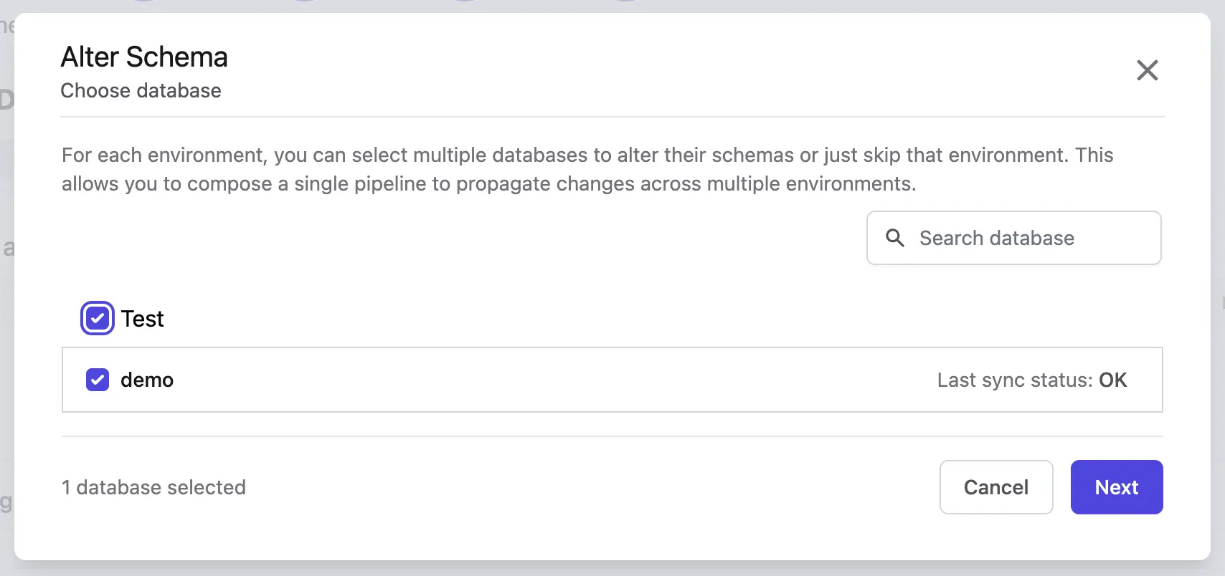Uncheck the Test environment checkbox
The image size is (1225, 576).
[x=98, y=318]
